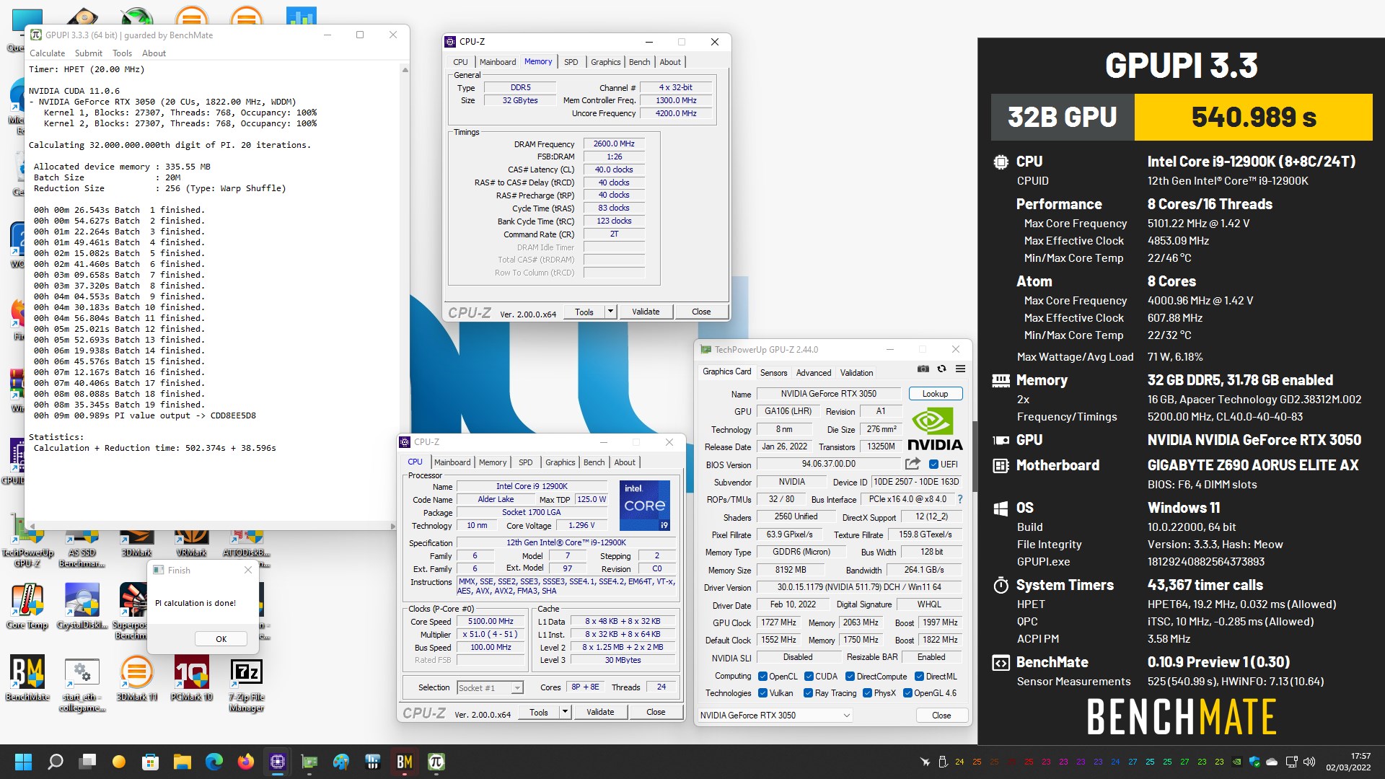This screenshot has height=779, width=1385.
Task: Toggle Ray Tracing checkbox
Action: [808, 693]
